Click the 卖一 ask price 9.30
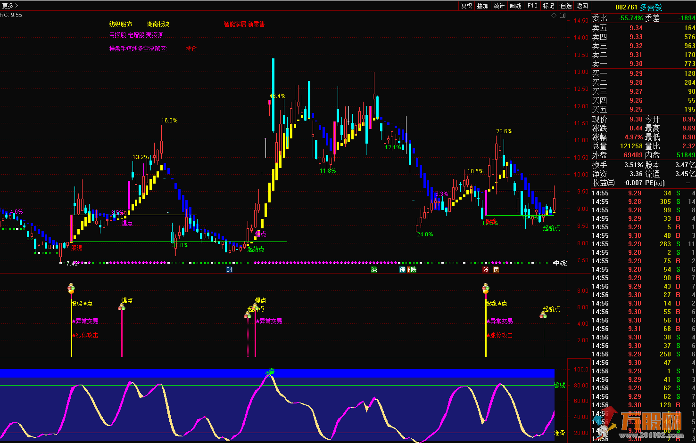696x443 pixels. click(636, 64)
